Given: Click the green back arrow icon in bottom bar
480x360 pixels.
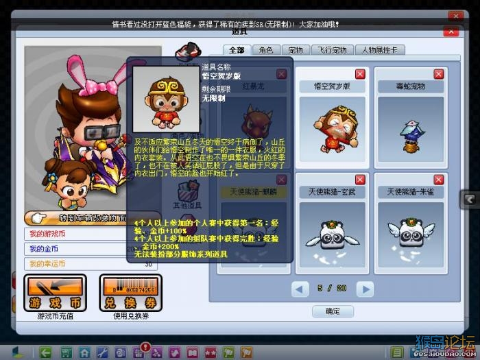Looking at the screenshot, I should click(45, 352).
